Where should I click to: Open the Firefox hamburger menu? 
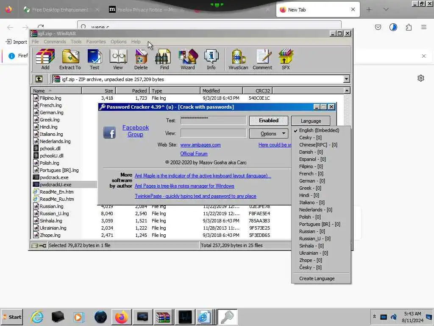point(424,27)
